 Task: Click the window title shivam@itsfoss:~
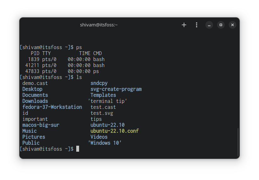pyautogui.click(x=99, y=25)
